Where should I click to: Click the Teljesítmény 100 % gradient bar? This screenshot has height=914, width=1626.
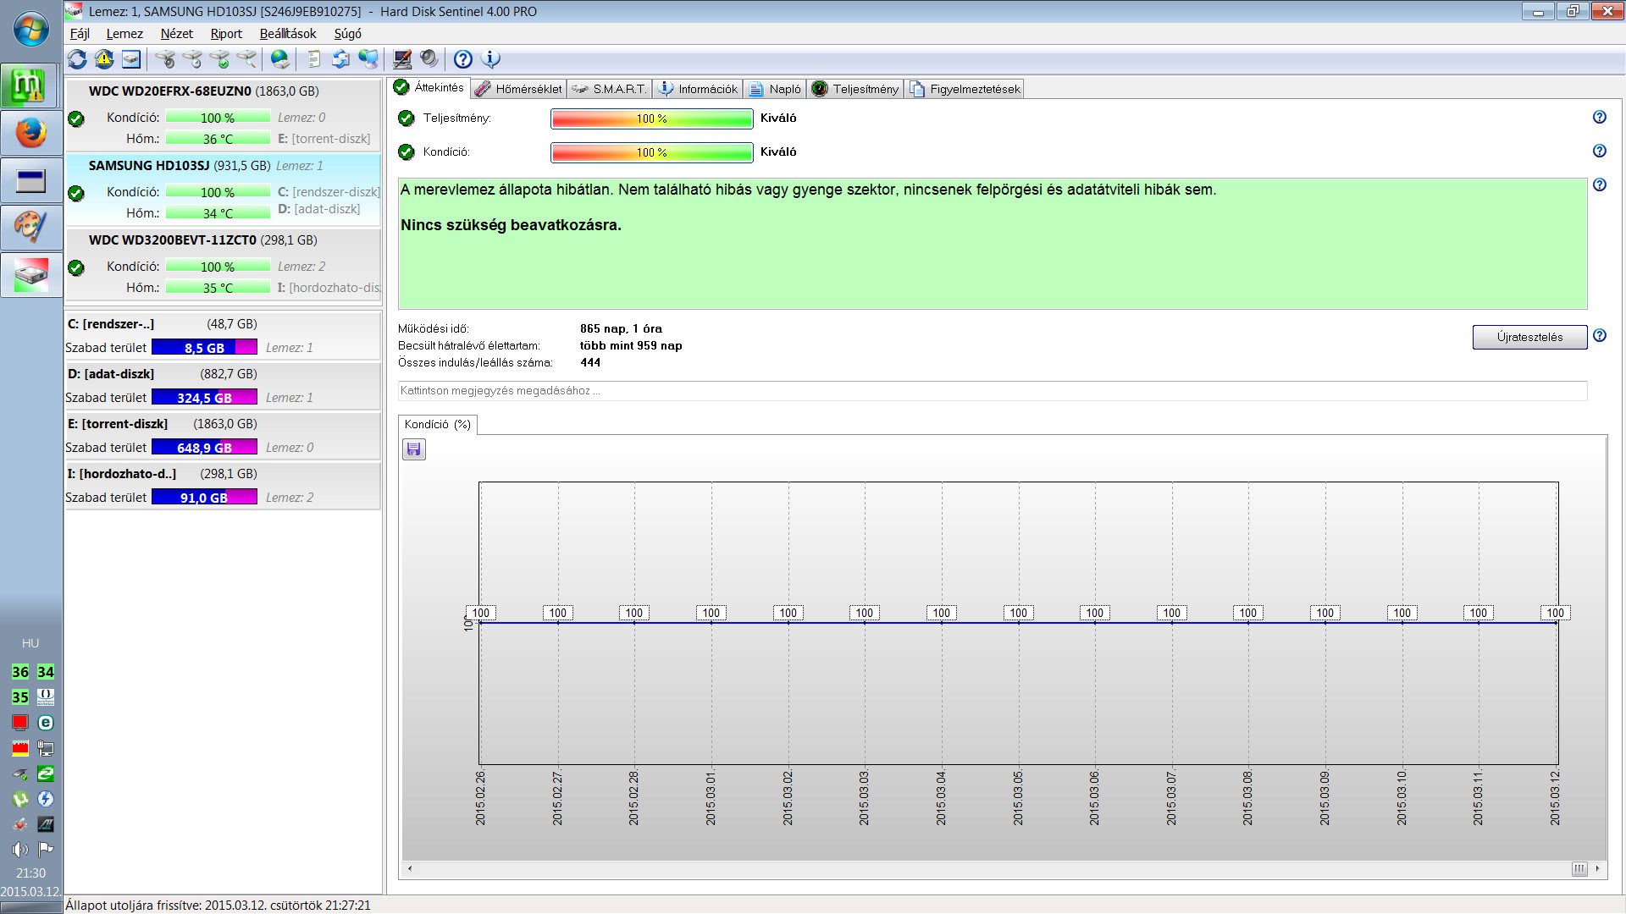pos(652,118)
